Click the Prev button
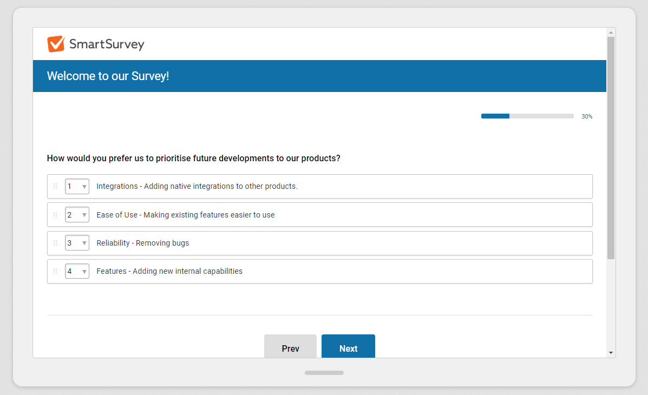The image size is (648, 395). pyautogui.click(x=290, y=347)
